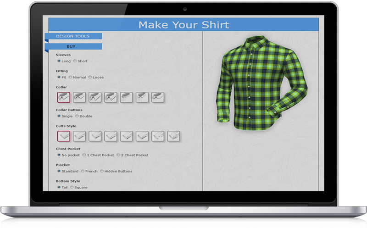
Task: Choose the second collar style icon
Action: click(79, 97)
